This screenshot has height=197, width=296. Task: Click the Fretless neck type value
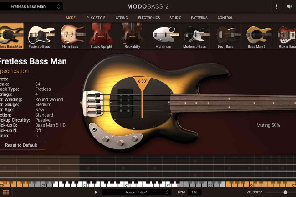43,89
